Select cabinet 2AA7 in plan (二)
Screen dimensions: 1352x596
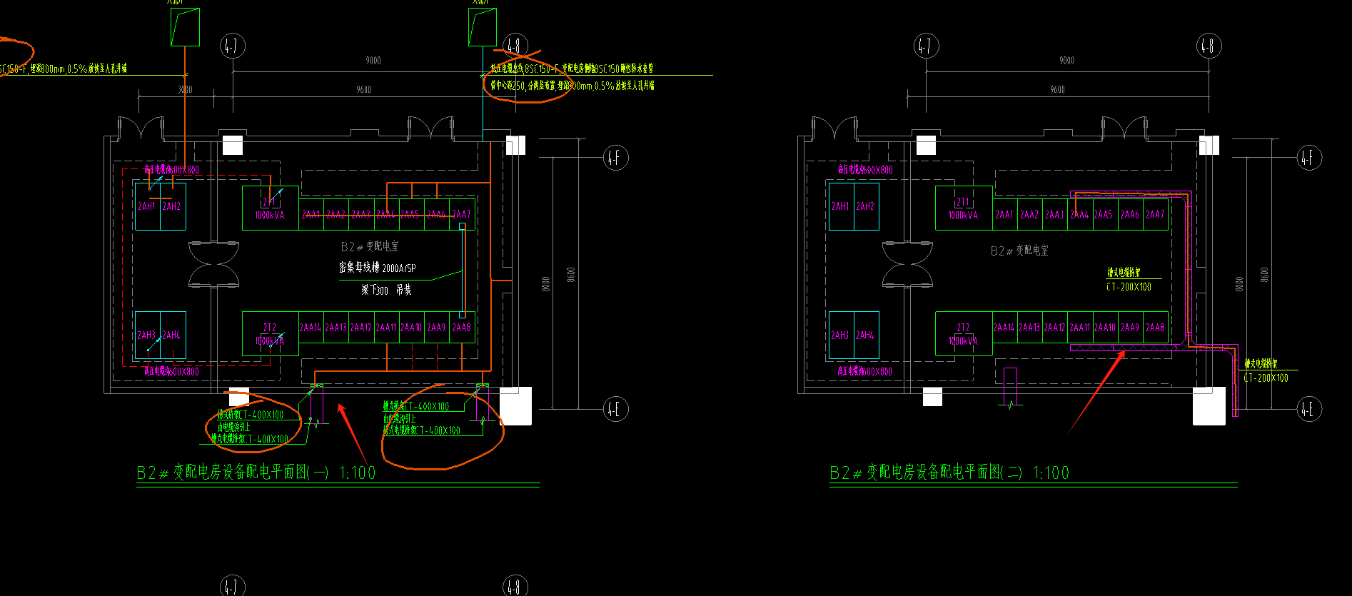(1155, 214)
